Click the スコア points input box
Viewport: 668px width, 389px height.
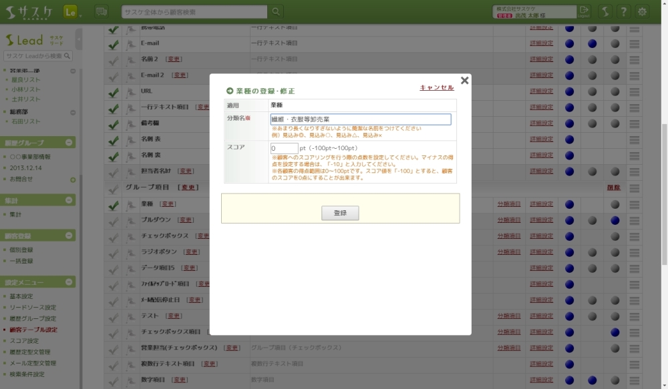pyautogui.click(x=284, y=148)
